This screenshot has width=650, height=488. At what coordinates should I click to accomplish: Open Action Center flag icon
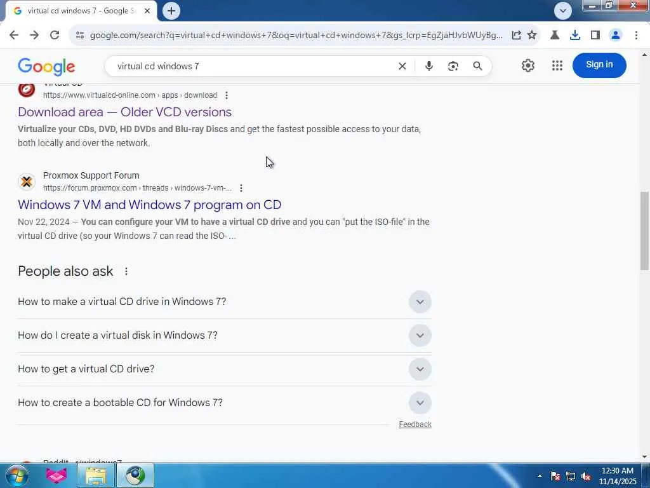click(555, 476)
